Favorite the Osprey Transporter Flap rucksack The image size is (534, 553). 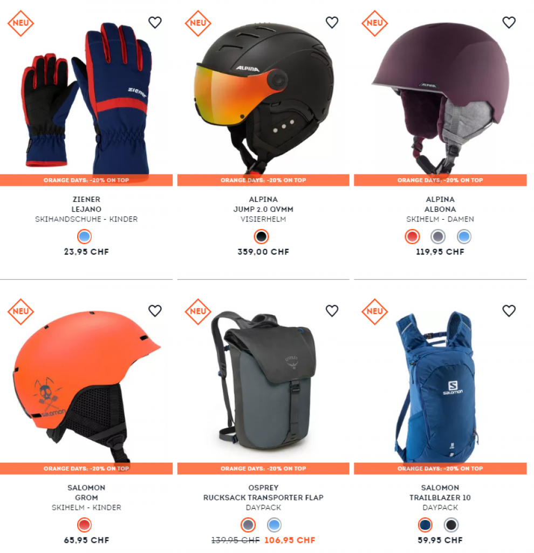(x=332, y=311)
